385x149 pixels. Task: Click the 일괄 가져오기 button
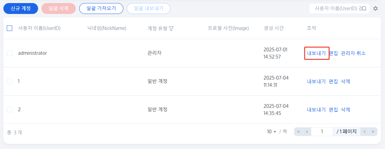coord(101,9)
